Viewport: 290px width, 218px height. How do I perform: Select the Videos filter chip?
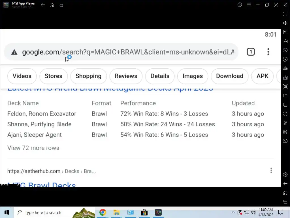tap(22, 76)
